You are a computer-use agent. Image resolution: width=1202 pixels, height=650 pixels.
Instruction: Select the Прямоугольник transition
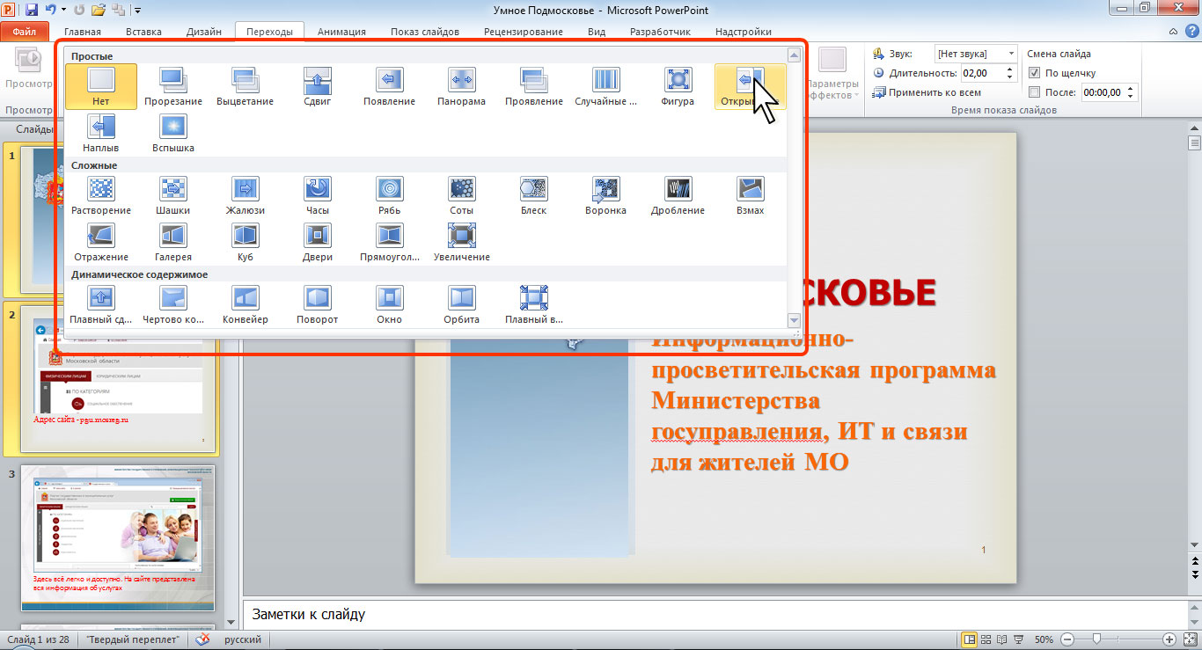389,242
